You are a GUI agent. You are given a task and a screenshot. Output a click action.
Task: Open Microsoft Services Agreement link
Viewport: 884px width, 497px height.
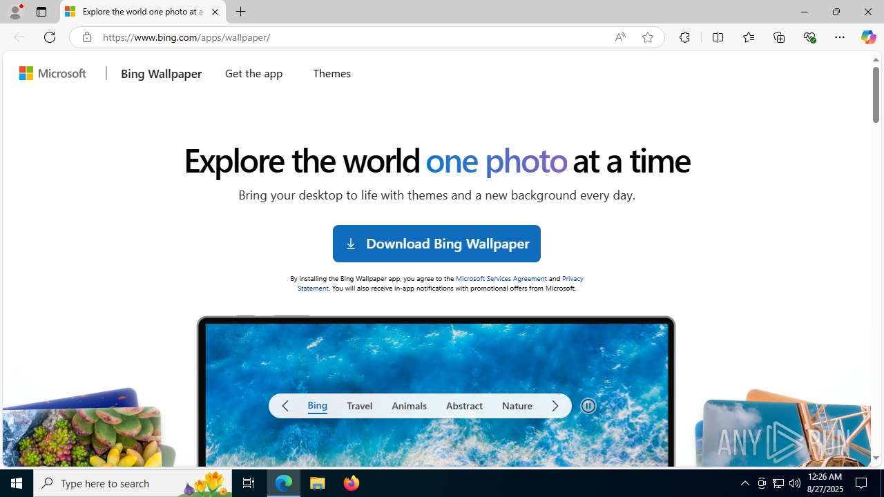pyautogui.click(x=501, y=278)
